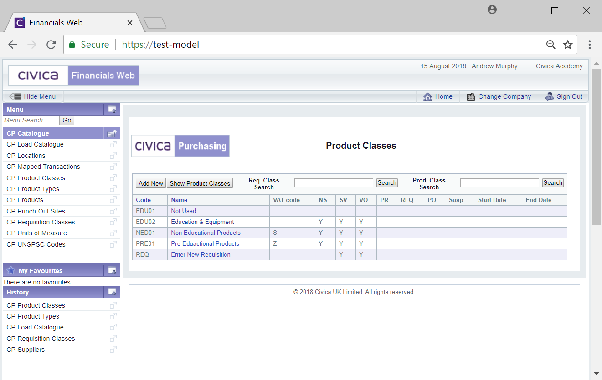
Task: Click pop-out icon beside catalogue CP Product Classes
Action: (x=113, y=178)
